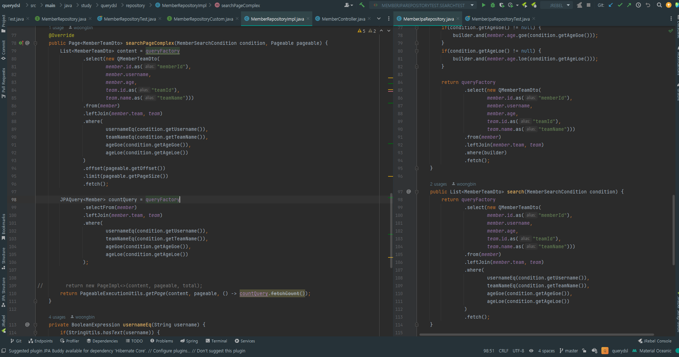679x357 pixels.
Task: Toggle the inspection highlight level eye icon
Action: [x=531, y=351]
